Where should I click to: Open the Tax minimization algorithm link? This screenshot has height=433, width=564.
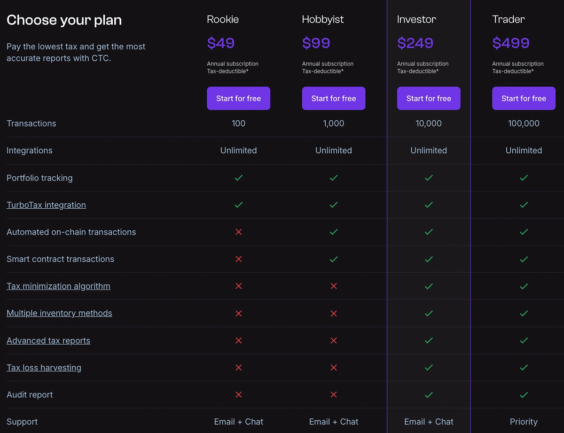tap(58, 286)
